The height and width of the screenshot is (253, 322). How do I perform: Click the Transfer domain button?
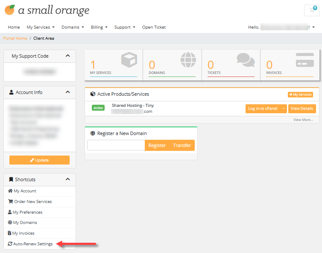click(x=182, y=145)
